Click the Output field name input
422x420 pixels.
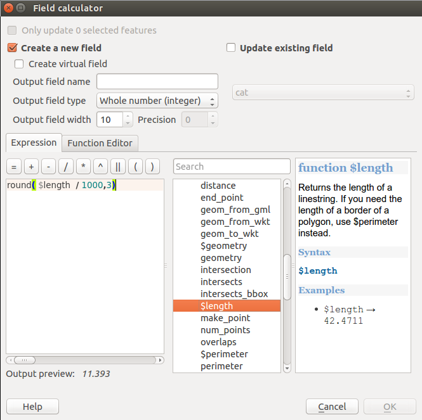click(157, 82)
